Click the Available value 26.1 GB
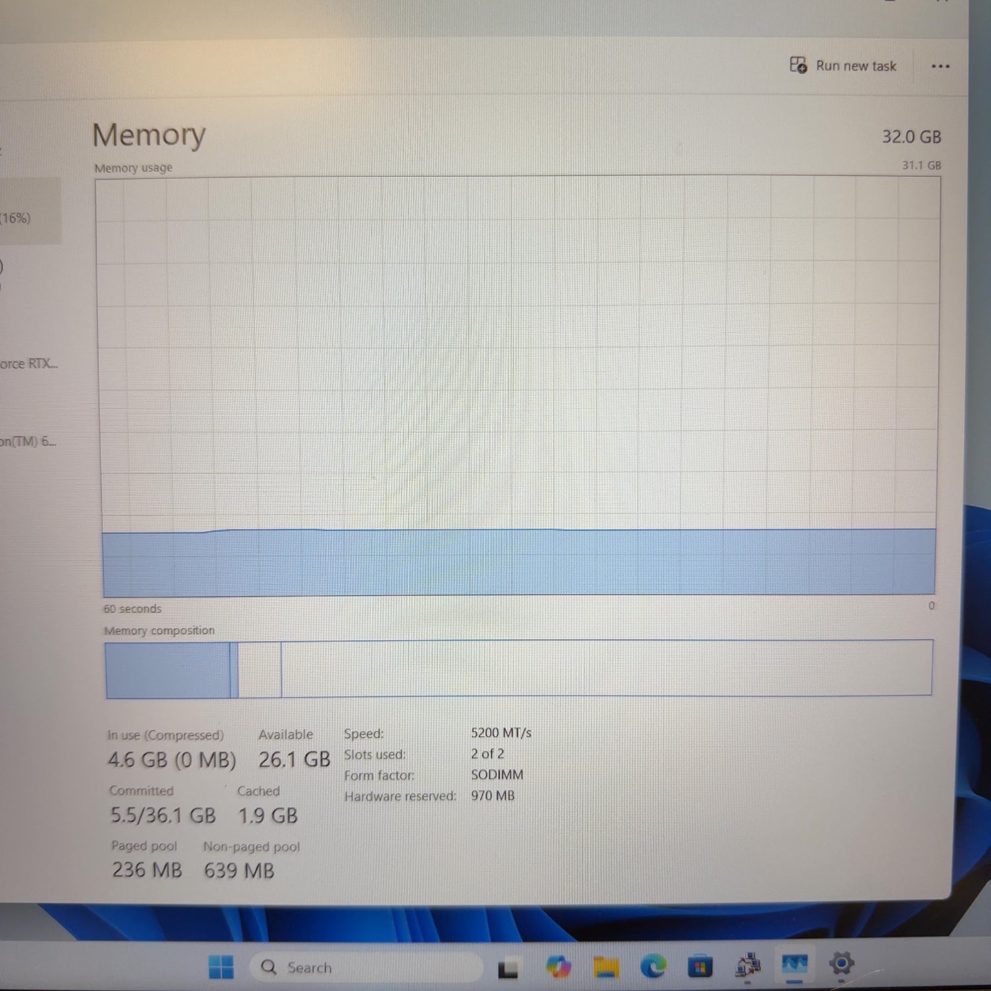Image resolution: width=991 pixels, height=991 pixels. tap(295, 760)
